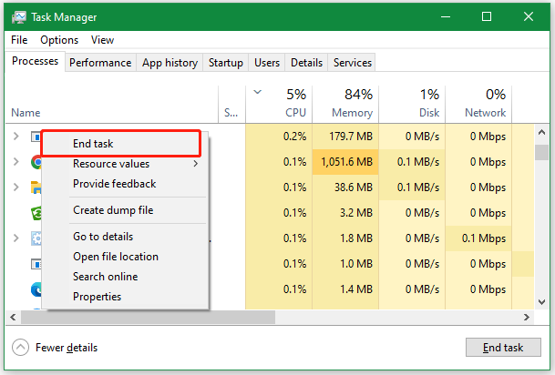The width and height of the screenshot is (555, 375).
Task: Open the View menu
Action: point(102,40)
